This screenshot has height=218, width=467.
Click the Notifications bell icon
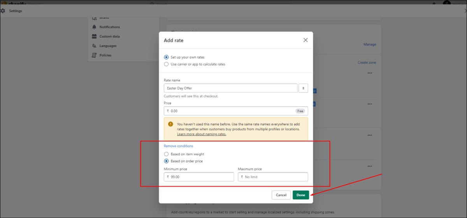[x=94, y=27]
